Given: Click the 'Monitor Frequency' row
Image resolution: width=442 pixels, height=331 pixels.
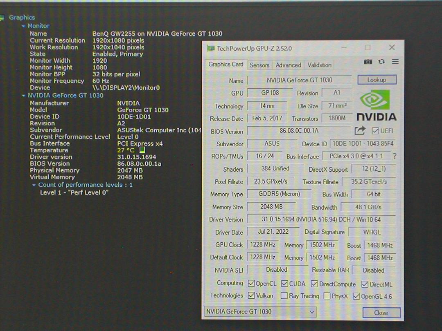Looking at the screenshot, I should tap(69, 81).
